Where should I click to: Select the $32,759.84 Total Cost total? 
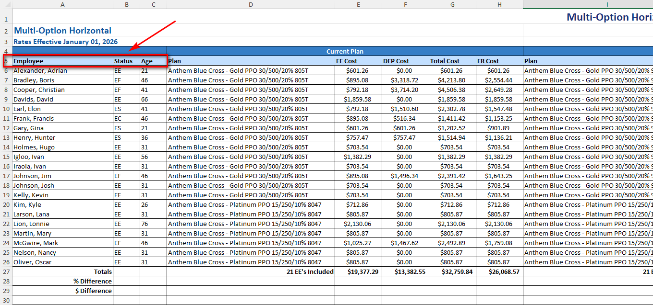tap(452, 271)
